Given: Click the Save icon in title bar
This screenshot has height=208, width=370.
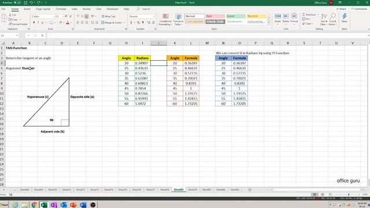Looking at the screenshot, I should 25,2.
